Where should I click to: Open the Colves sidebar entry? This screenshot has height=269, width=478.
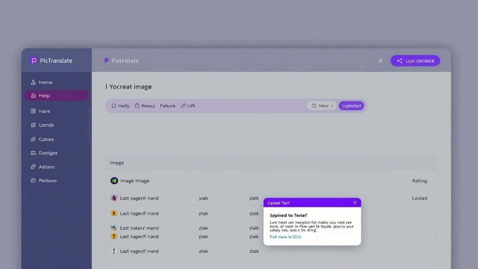[42, 139]
